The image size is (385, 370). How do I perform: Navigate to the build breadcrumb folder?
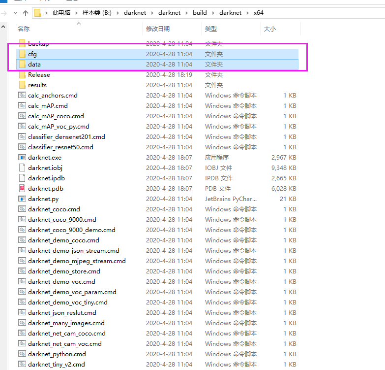click(200, 13)
